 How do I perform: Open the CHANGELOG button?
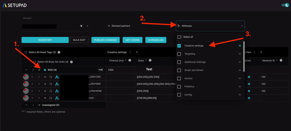tap(156, 40)
